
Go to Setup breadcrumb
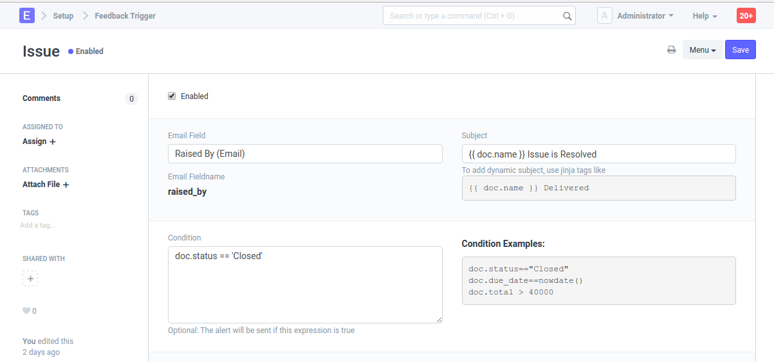[63, 15]
